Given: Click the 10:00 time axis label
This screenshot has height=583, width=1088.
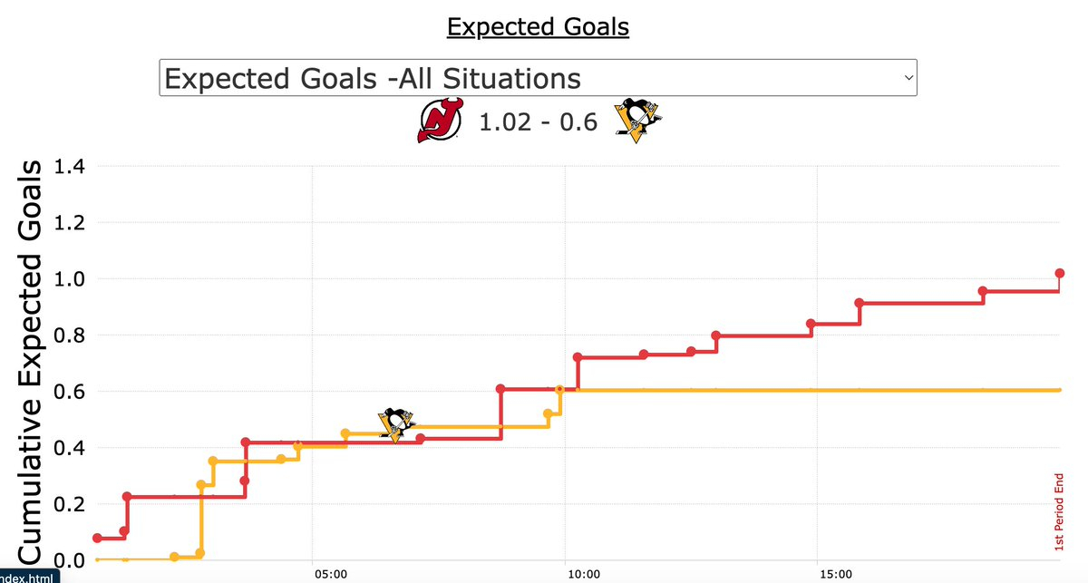Looking at the screenshot, I should pos(583,575).
